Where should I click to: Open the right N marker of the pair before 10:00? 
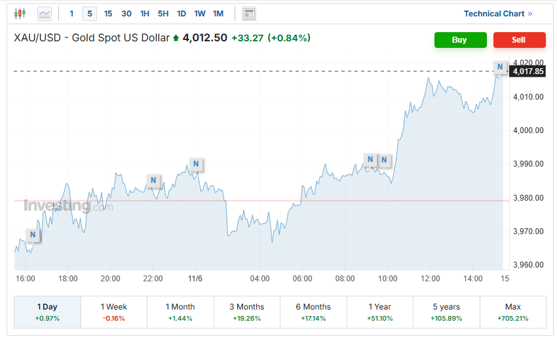click(x=384, y=159)
